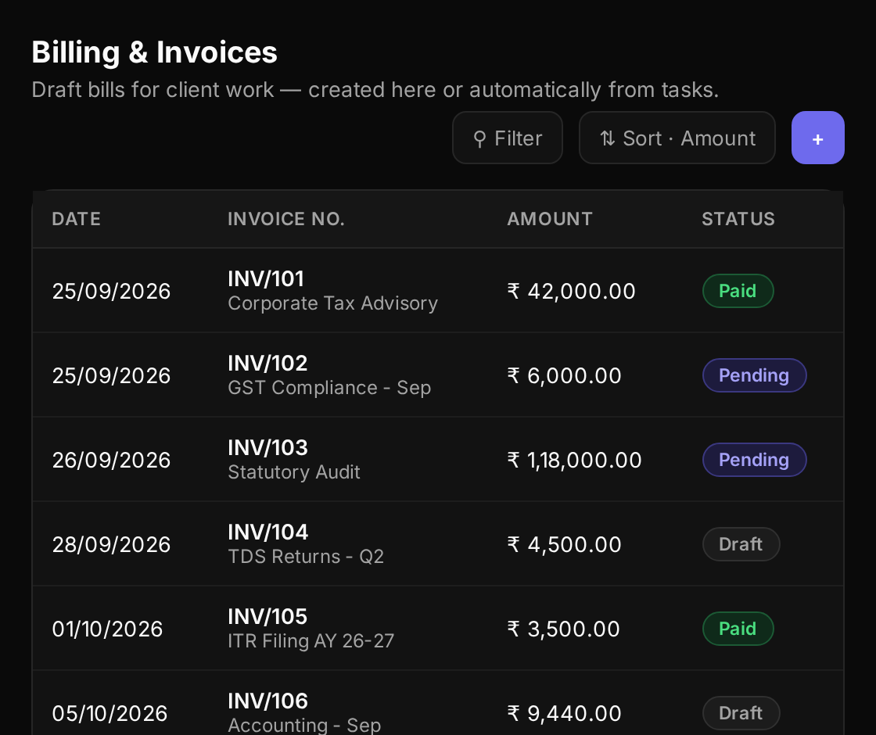Screen dimensions: 876x735
Task: Open invoice INV/103
Action: [267, 447]
